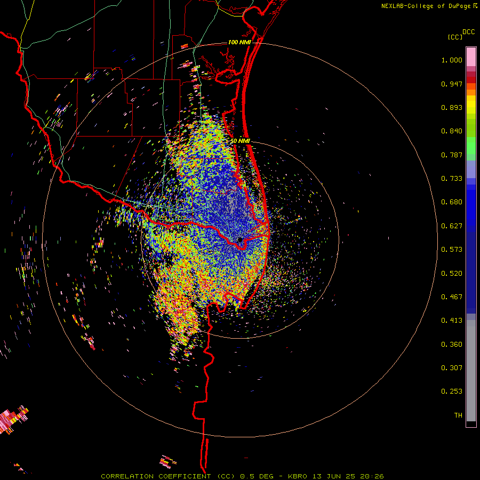Image resolution: width=480 pixels, height=480 pixels.
Task: Click the 100 NMI range ring label
Action: (x=239, y=42)
